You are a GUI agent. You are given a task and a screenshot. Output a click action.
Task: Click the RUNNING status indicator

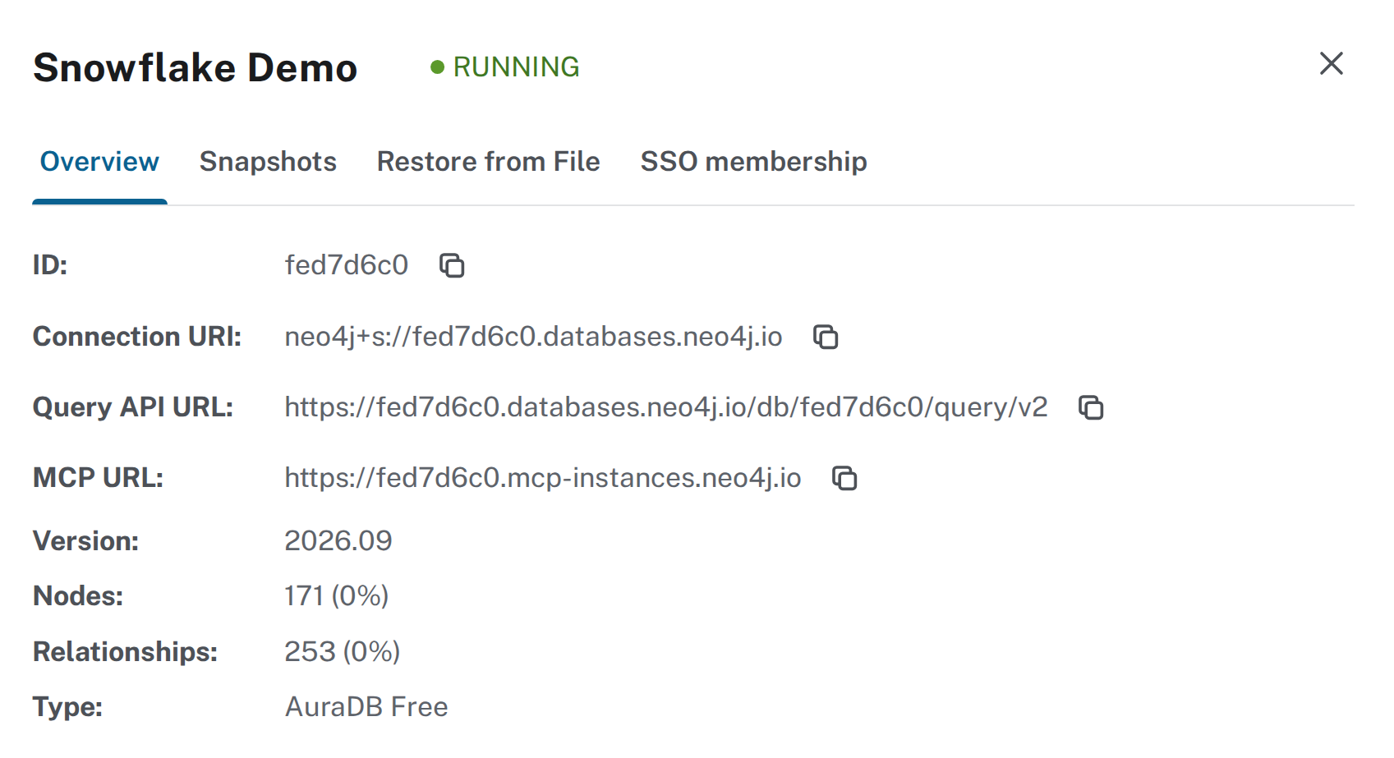pos(505,67)
